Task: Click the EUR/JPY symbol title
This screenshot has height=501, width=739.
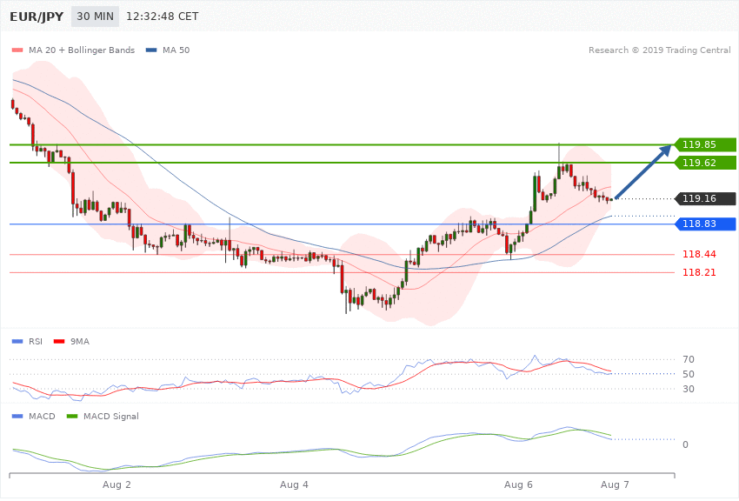Action: (x=37, y=17)
